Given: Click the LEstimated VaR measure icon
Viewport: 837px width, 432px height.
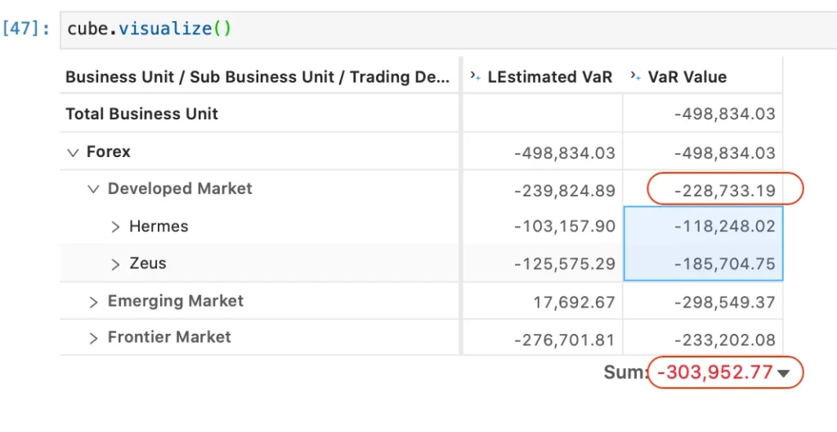Looking at the screenshot, I should tap(475, 76).
